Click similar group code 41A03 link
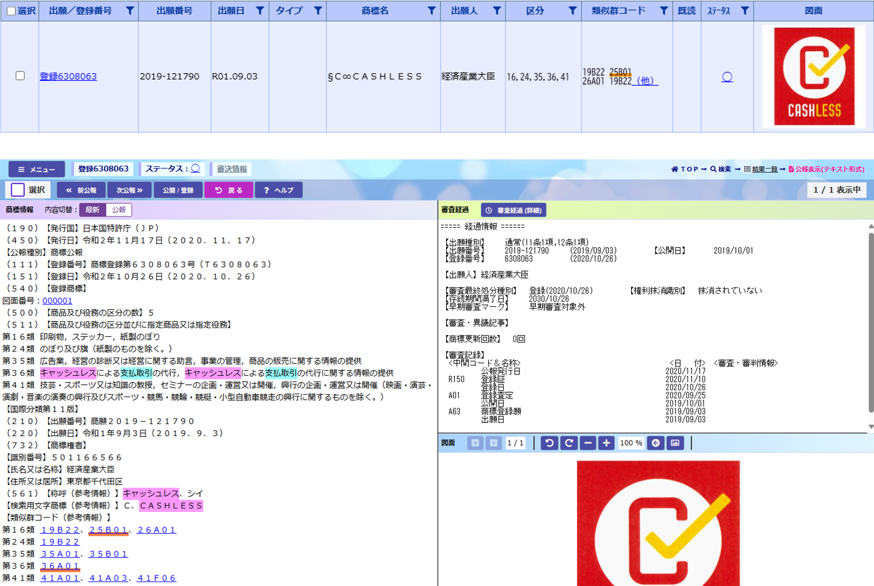 coord(109,578)
